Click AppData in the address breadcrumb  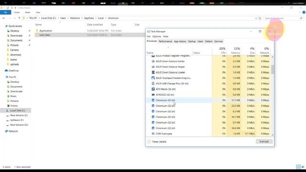point(89,18)
